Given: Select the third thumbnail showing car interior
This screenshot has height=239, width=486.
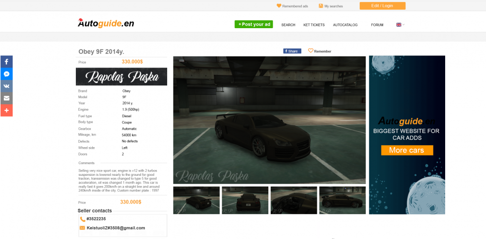Looking at the screenshot, I should [294, 200].
